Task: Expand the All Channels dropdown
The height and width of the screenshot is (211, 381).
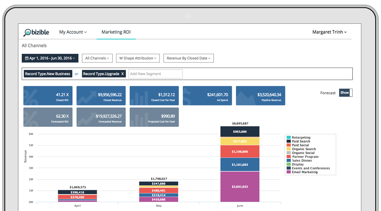Action: click(97, 58)
